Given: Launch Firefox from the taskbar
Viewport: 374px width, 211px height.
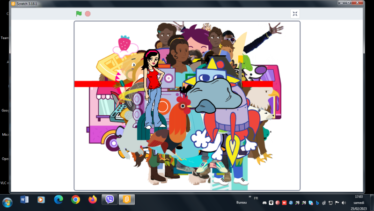Looking at the screenshot, I should [x=93, y=200].
